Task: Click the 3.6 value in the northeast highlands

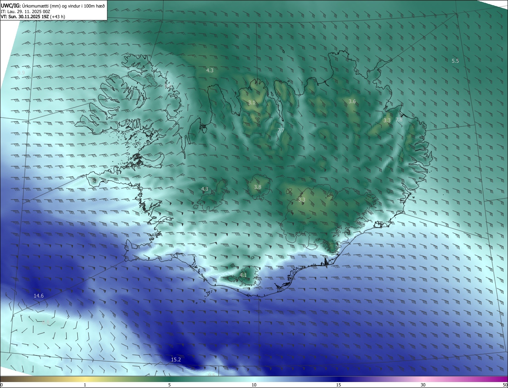Action: click(352, 102)
